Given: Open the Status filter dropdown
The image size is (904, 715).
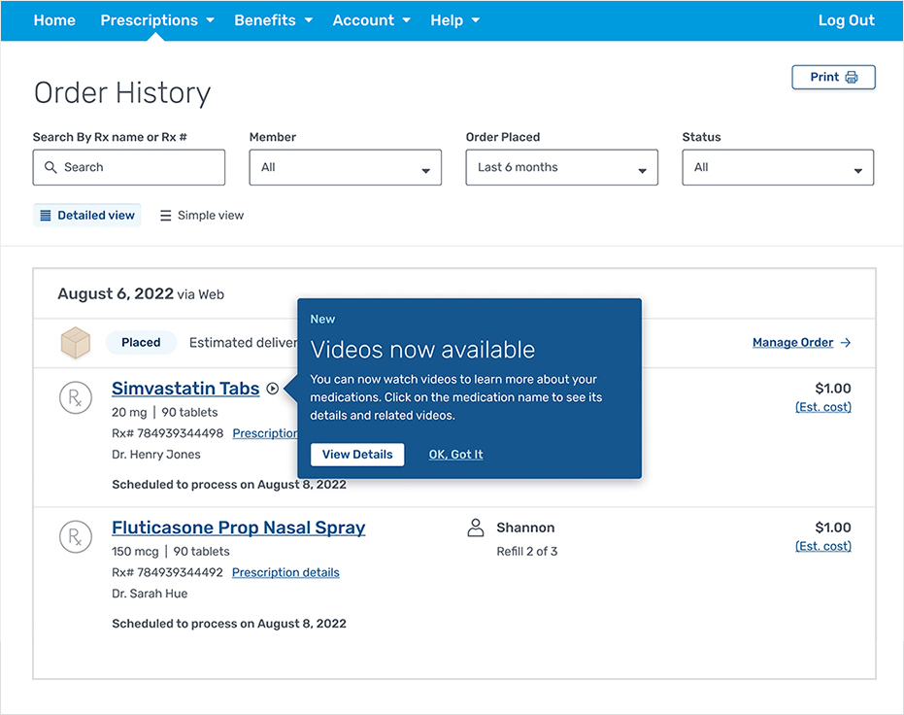Looking at the screenshot, I should click(777, 167).
